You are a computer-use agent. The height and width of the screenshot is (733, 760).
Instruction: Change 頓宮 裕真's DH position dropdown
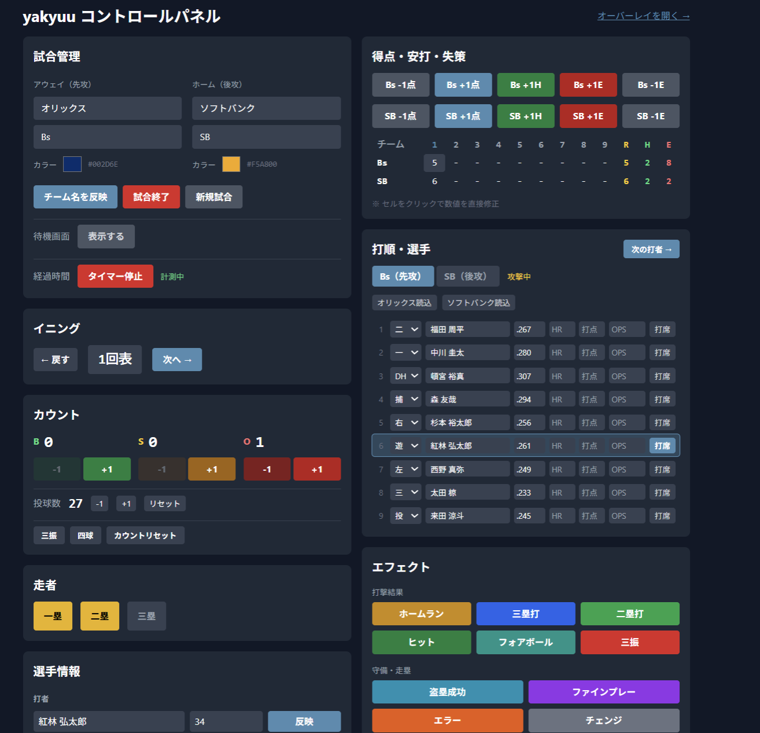tap(405, 375)
